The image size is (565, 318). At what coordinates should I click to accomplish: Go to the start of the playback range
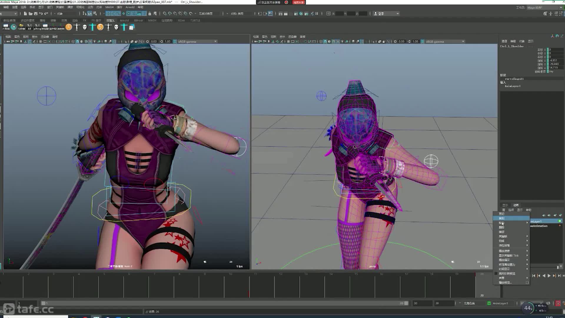coord(534,276)
